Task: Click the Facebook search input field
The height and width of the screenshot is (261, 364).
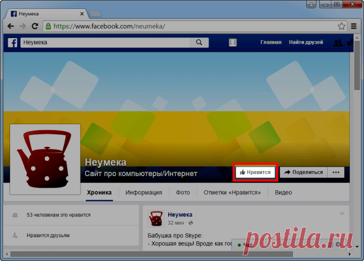Action: pos(105,42)
